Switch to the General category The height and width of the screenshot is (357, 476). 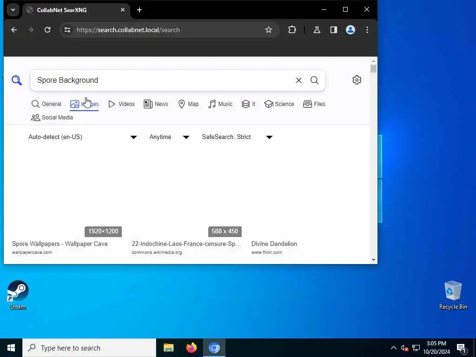pos(46,104)
